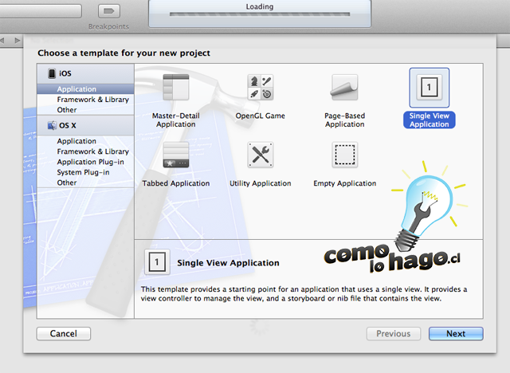Pick the Empty Application template icon
The height and width of the screenshot is (373, 510).
[x=344, y=155]
